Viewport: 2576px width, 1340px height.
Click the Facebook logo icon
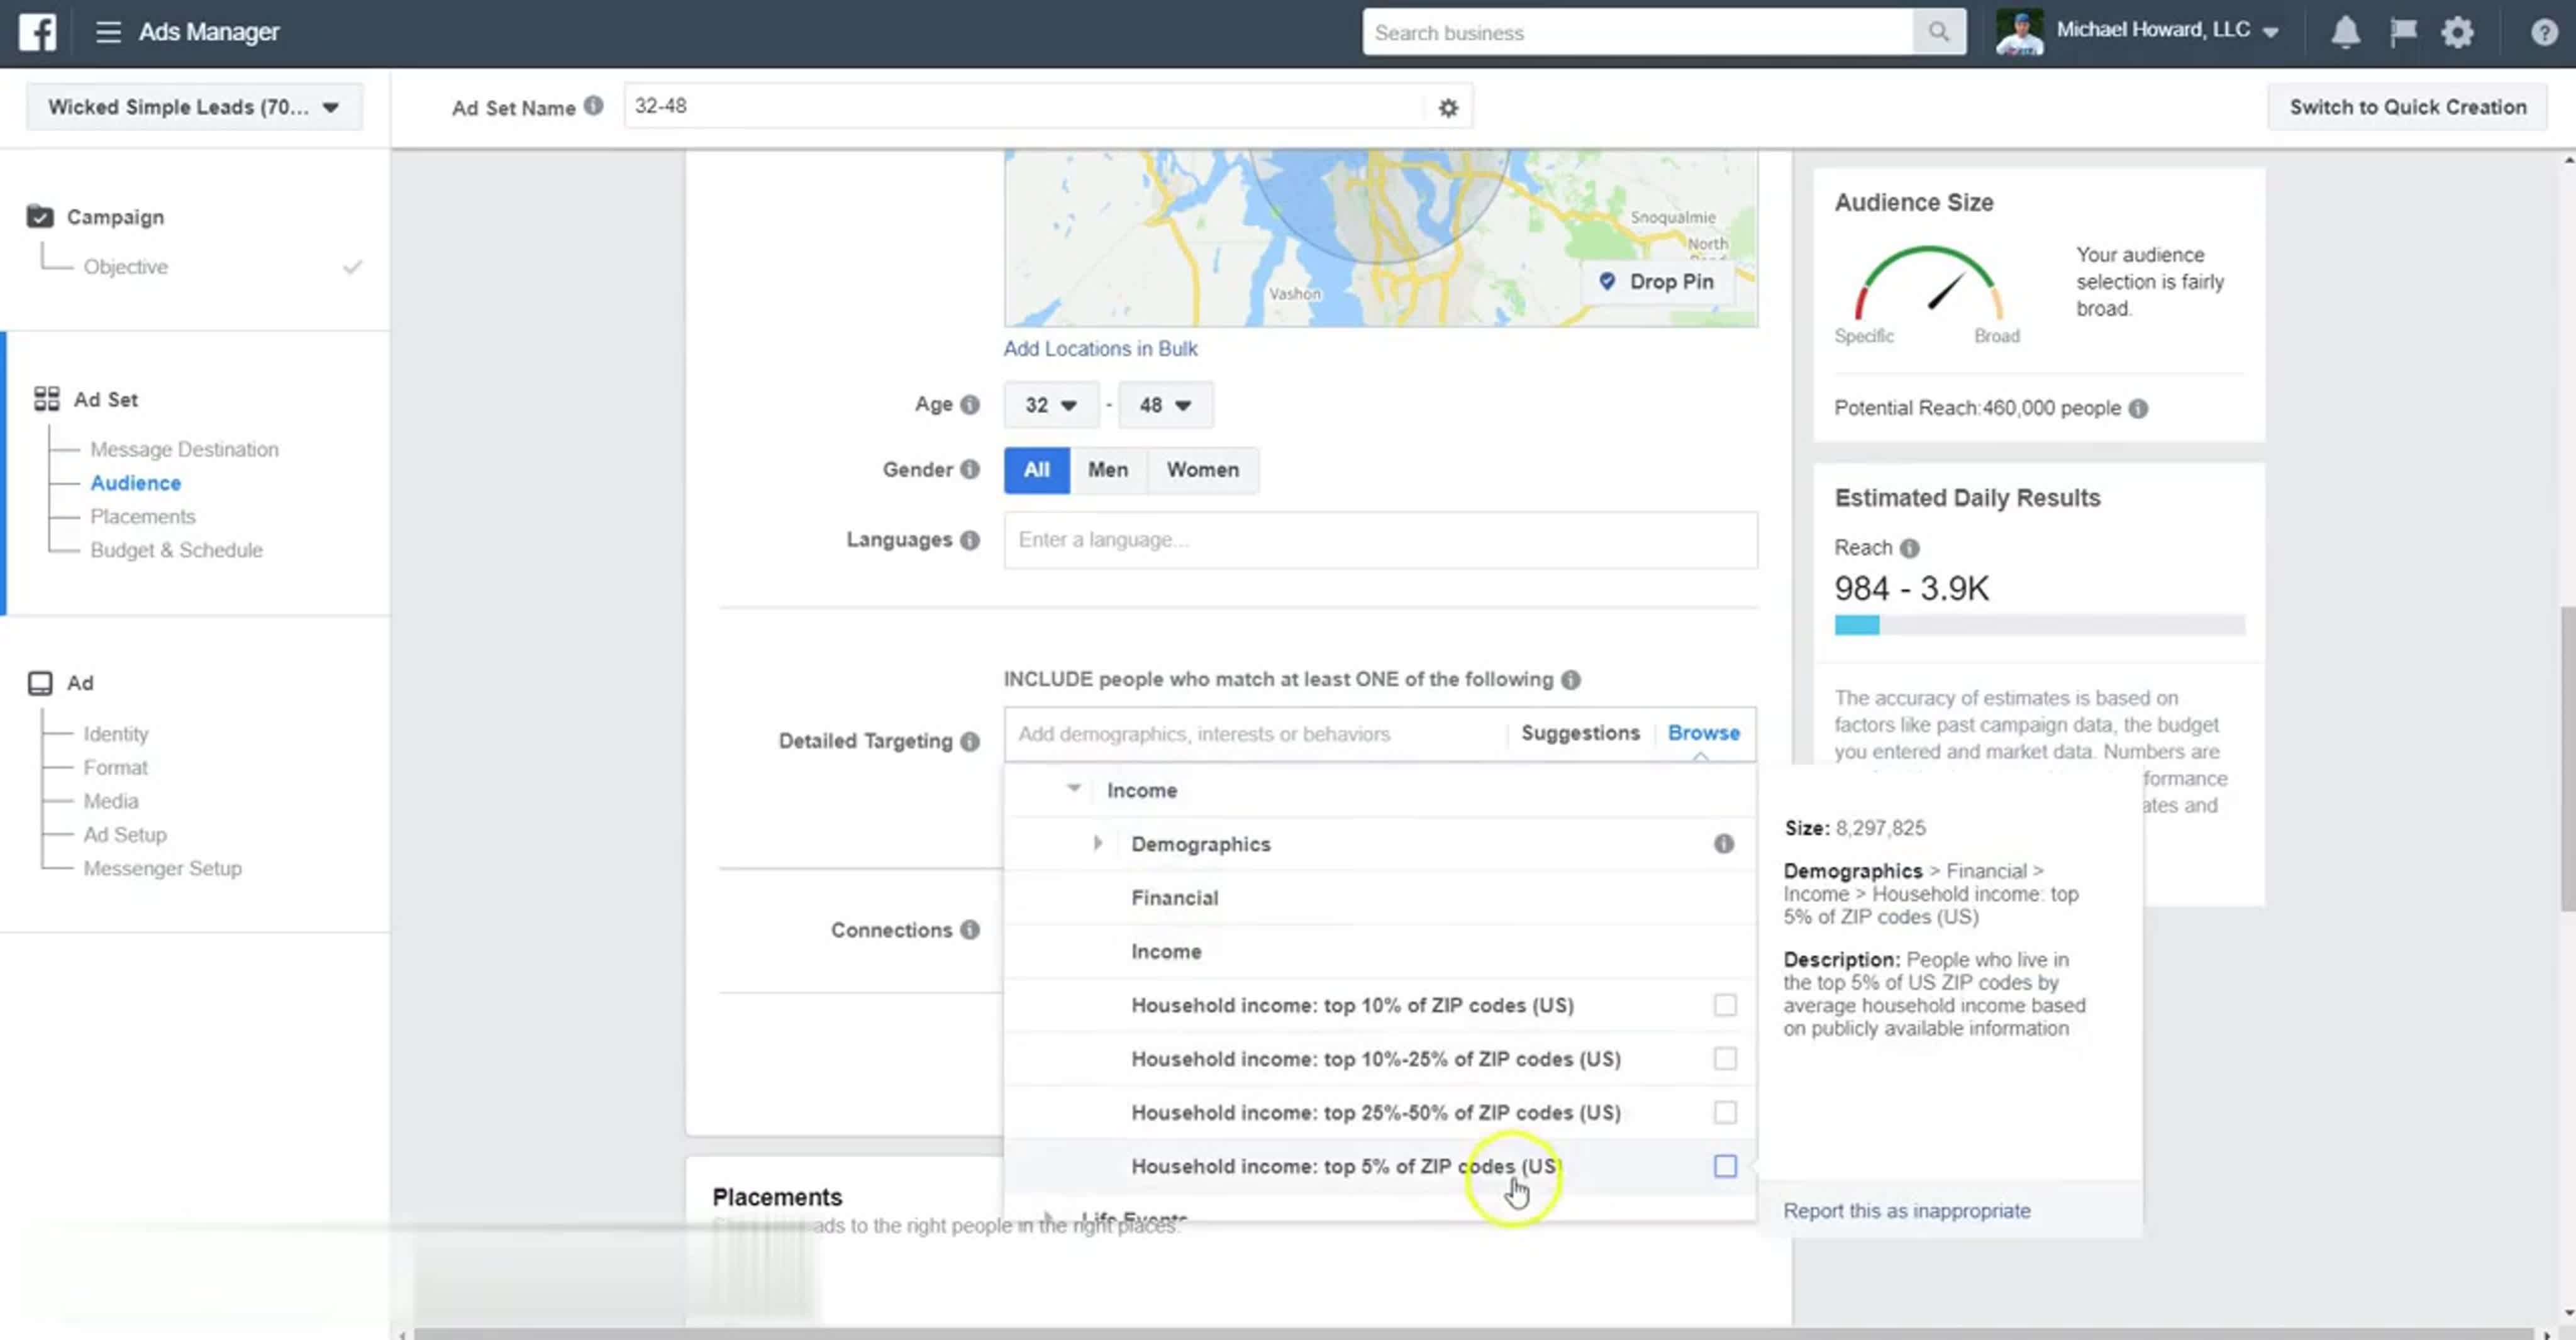pos(37,32)
